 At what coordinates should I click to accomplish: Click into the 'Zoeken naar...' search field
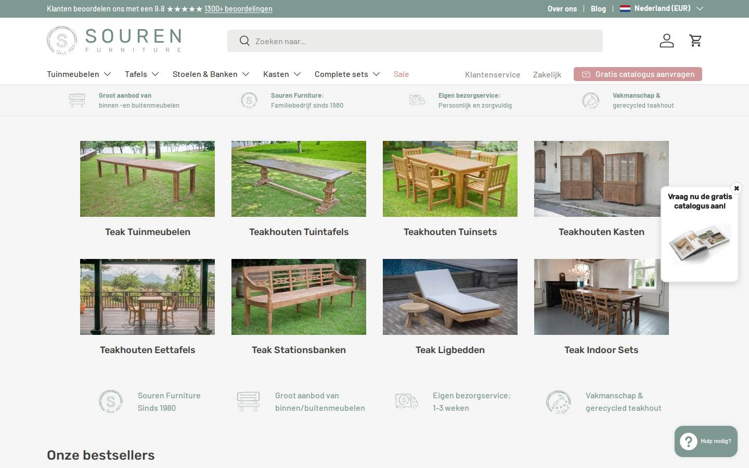click(x=415, y=41)
